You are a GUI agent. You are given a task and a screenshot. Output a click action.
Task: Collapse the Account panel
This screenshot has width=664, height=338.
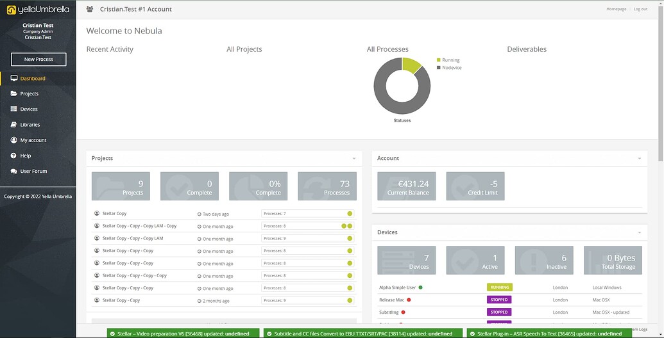point(639,158)
